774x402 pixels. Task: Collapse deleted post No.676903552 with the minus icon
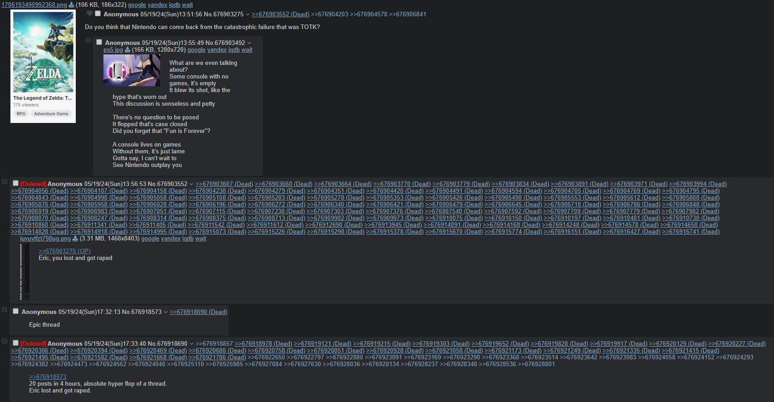5,181
